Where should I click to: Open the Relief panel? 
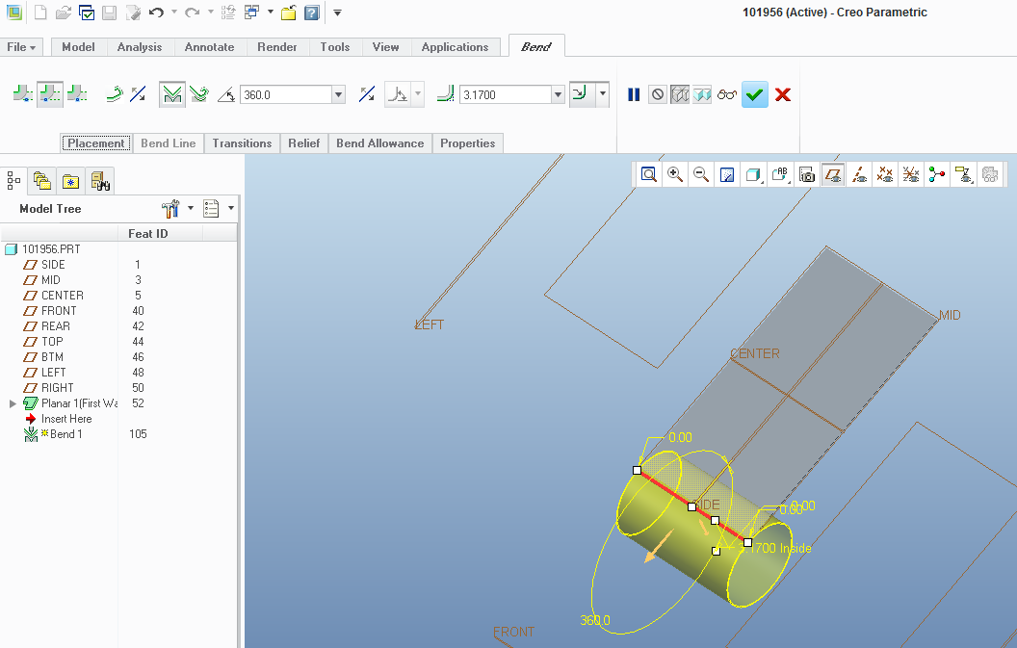click(x=304, y=143)
